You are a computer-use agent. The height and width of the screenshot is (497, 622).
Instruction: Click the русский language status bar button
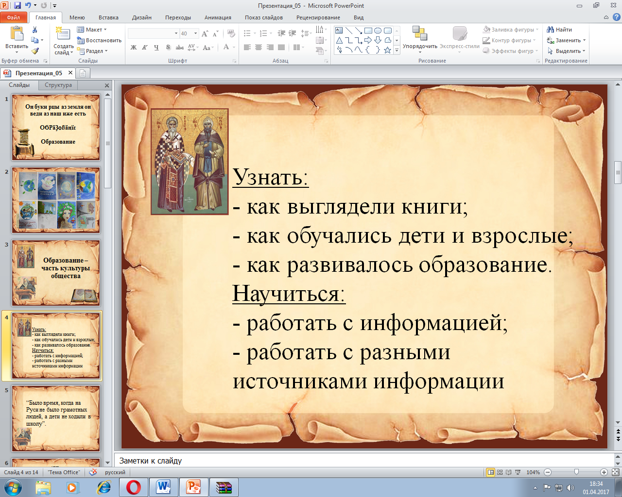[x=115, y=472]
